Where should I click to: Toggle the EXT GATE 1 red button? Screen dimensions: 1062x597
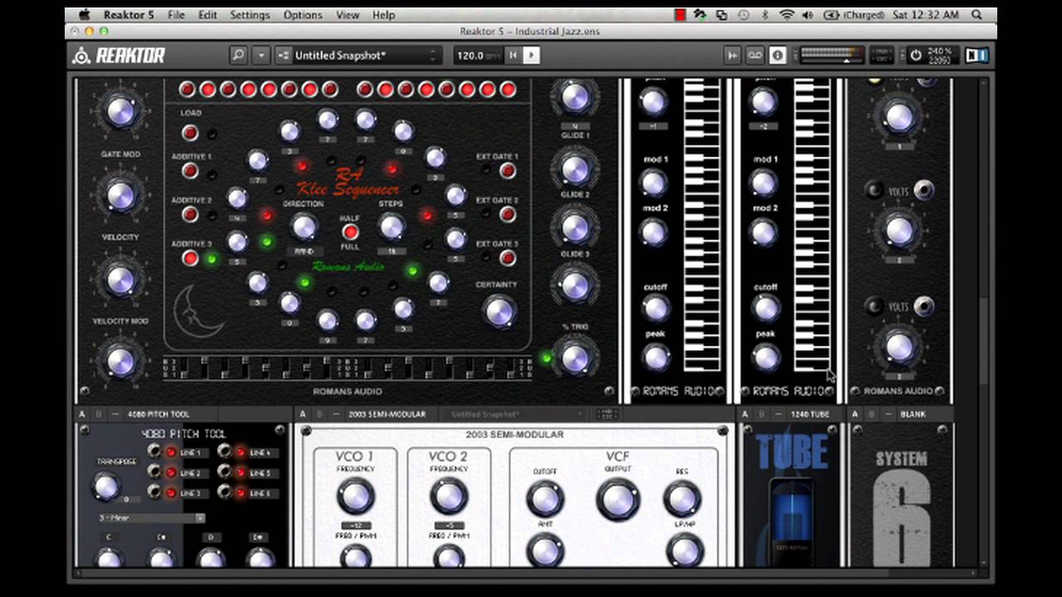pyautogui.click(x=508, y=171)
